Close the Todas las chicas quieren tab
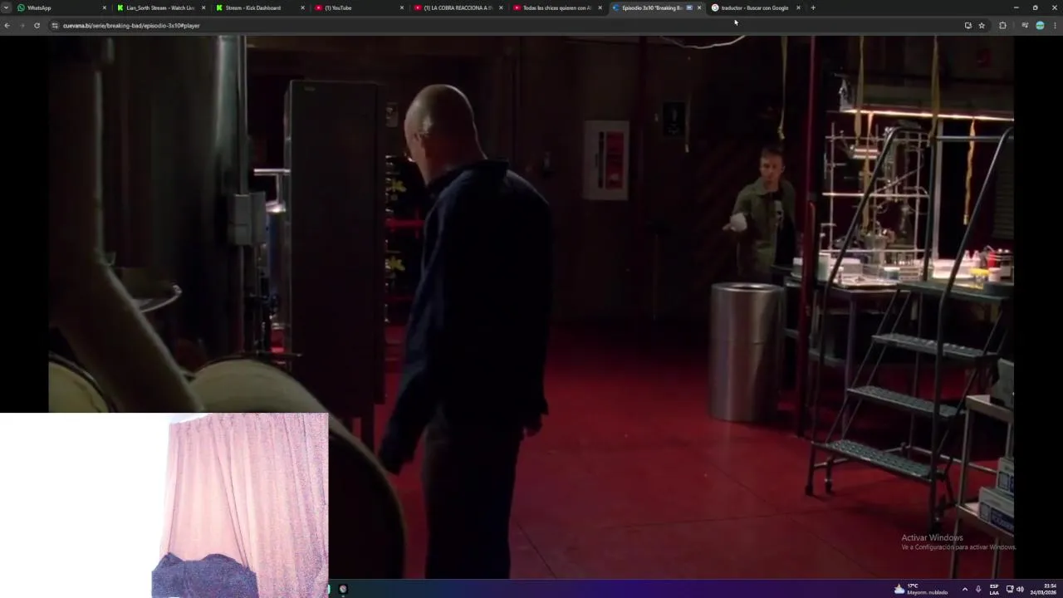 point(600,7)
